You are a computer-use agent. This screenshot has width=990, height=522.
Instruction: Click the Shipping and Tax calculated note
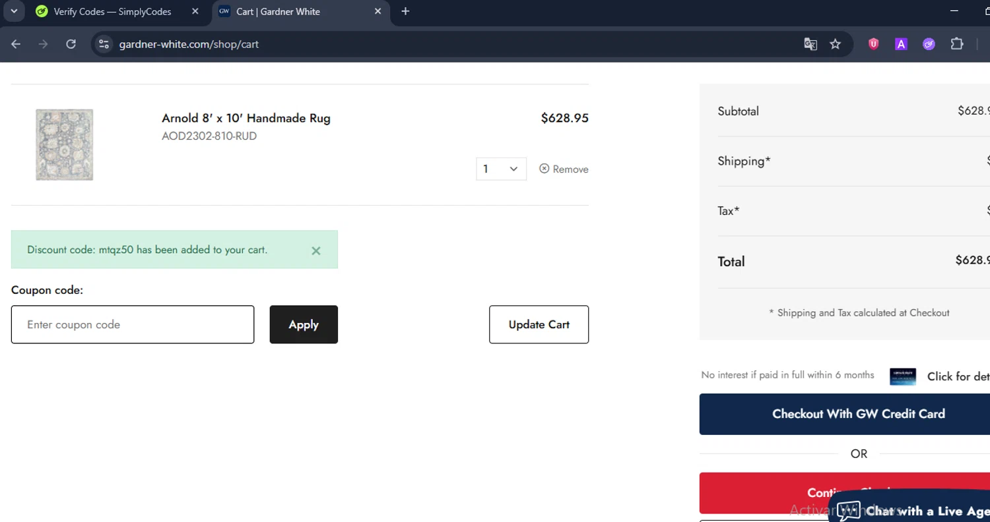859,312
